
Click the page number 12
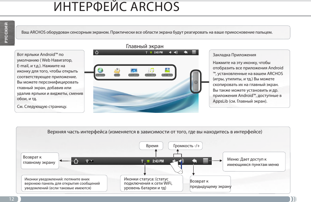(11, 199)
